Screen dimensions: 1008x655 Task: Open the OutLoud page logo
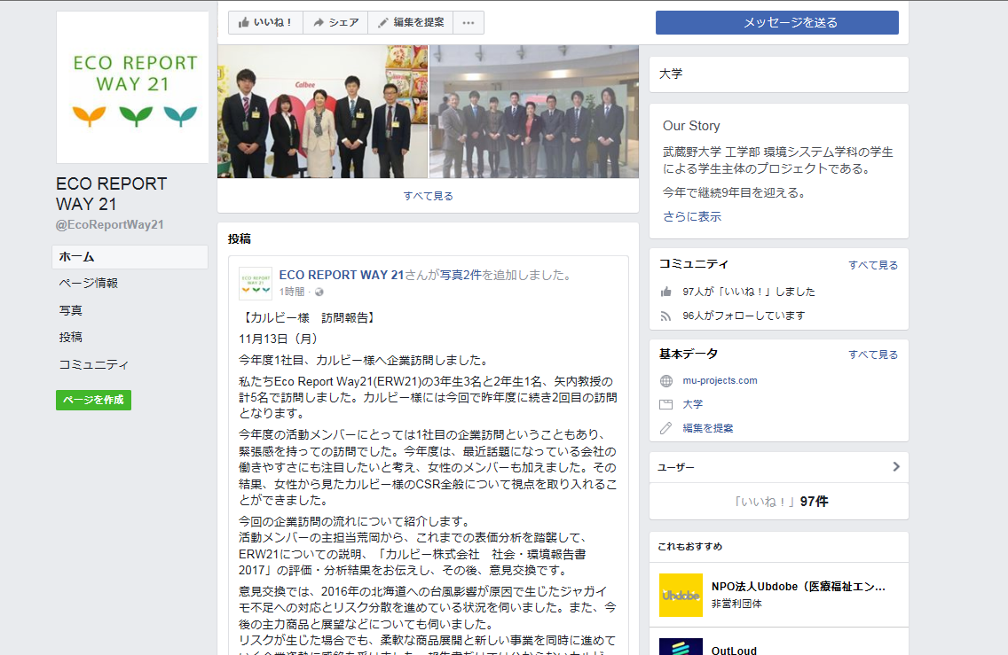(681, 646)
